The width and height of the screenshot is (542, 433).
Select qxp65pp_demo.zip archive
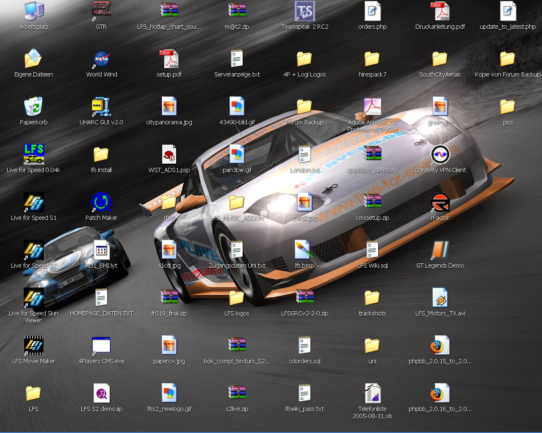373,155
